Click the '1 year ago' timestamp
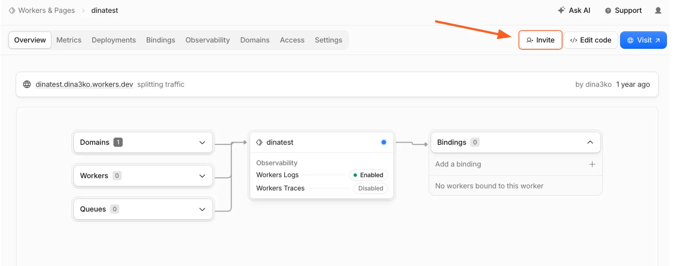 (x=633, y=84)
